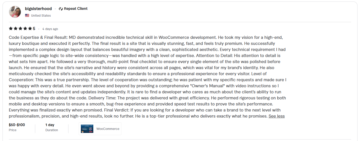Open the bigsisterhood username link
The width and height of the screenshot is (359, 141).
click(38, 9)
